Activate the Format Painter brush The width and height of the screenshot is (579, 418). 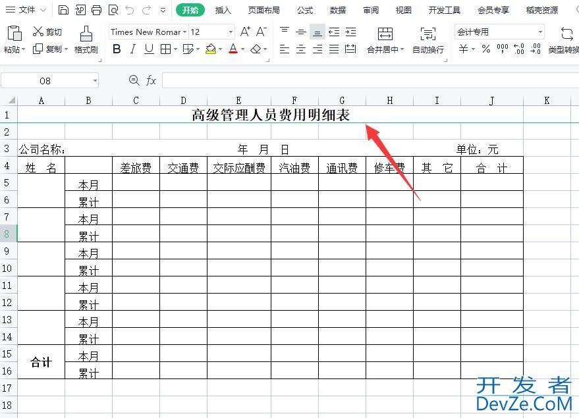pos(86,40)
